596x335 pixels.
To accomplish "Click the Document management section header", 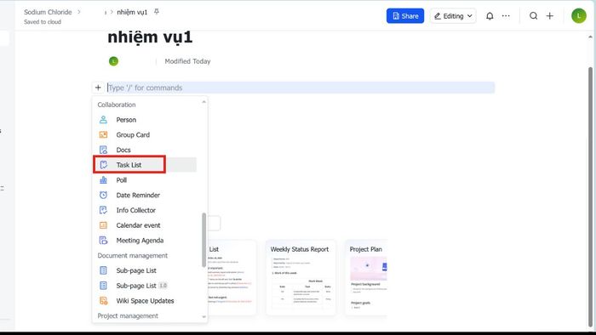I will pyautogui.click(x=133, y=255).
